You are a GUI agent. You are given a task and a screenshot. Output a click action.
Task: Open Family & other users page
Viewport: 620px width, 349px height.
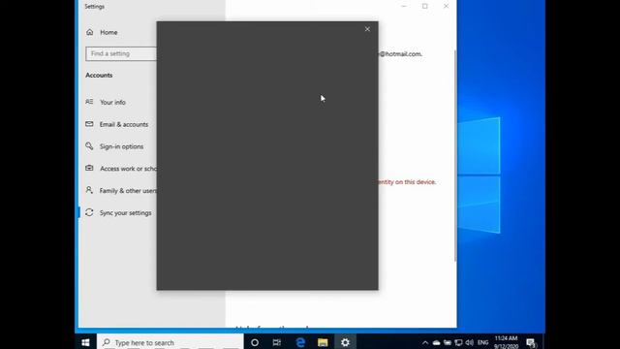[x=128, y=191]
